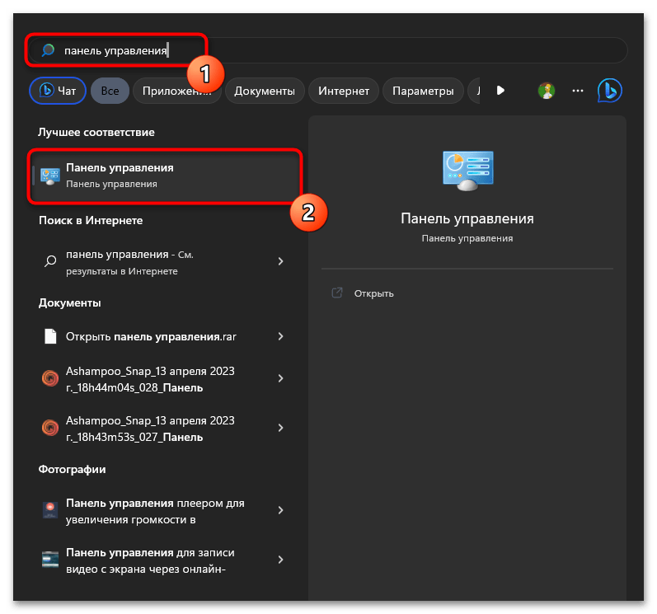Click the Control Panel icon in best match
657x614 pixels.
point(49,176)
